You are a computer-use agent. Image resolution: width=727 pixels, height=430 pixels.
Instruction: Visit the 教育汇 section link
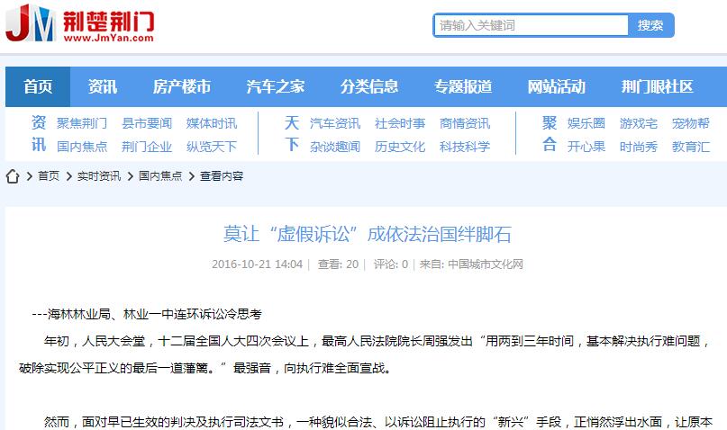(691, 147)
